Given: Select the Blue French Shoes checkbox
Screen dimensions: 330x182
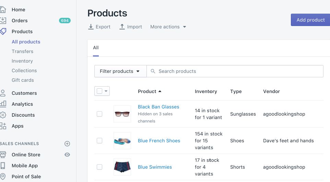Looking at the screenshot, I should pos(99,141).
